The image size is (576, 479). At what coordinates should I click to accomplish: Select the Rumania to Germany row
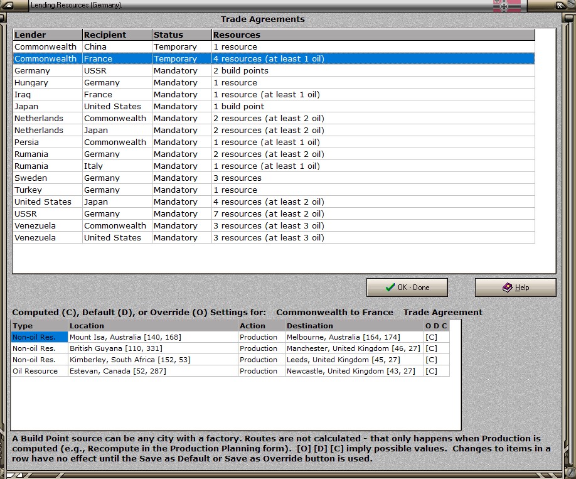click(274, 154)
